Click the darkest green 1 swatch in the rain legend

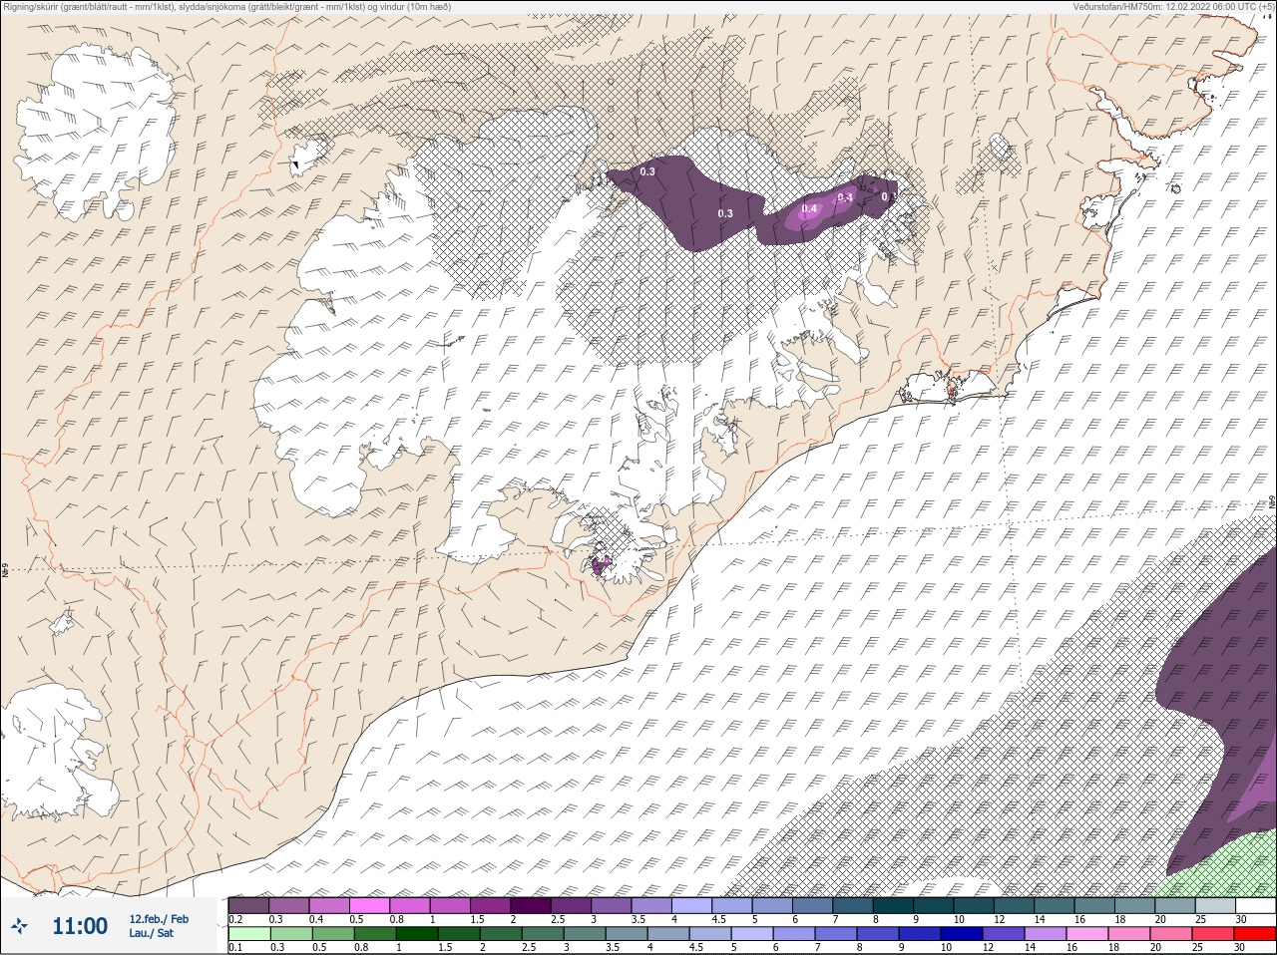pyautogui.click(x=417, y=935)
